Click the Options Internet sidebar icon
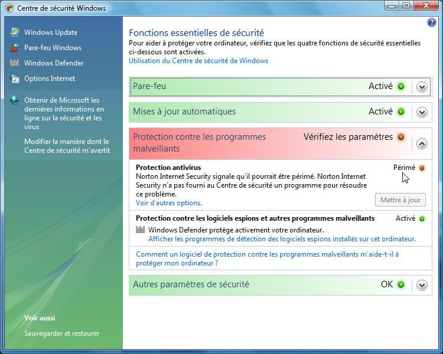The width and height of the screenshot is (443, 354). (15, 78)
